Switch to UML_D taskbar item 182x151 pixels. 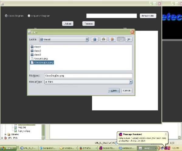coord(29,148)
